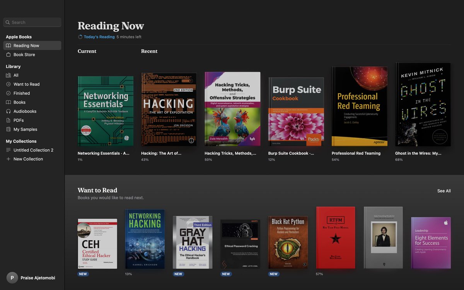Open the Burp Suite Cookbook cover
464x290 pixels.
point(296,112)
